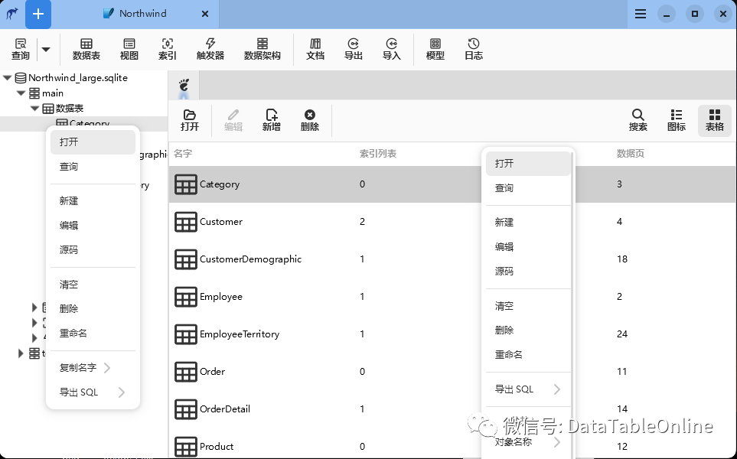Choose 源码 in the left context menu
The image size is (737, 459).
(93, 249)
